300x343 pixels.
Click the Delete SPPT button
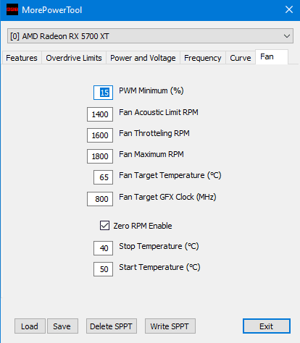(112, 326)
